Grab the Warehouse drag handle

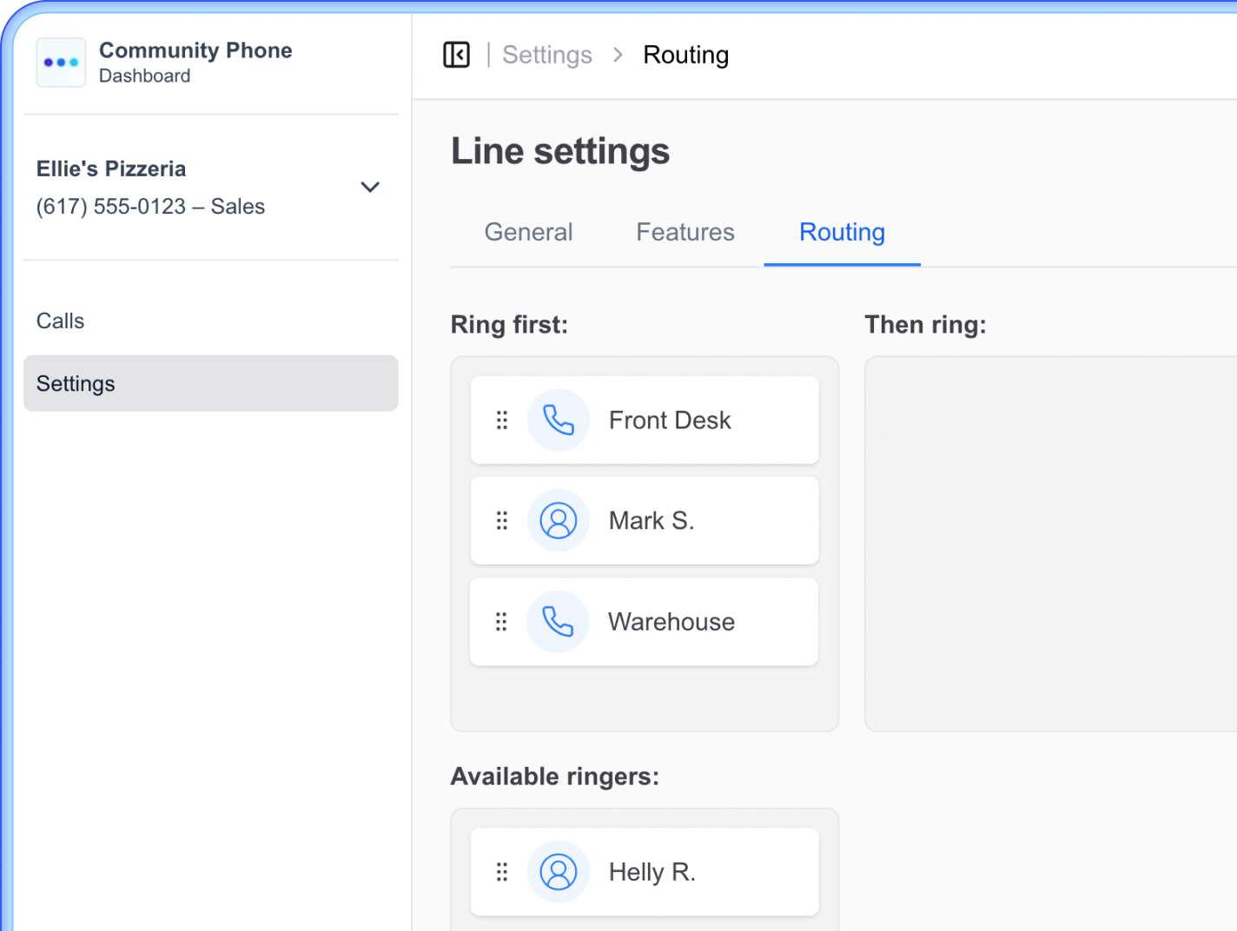(x=501, y=622)
